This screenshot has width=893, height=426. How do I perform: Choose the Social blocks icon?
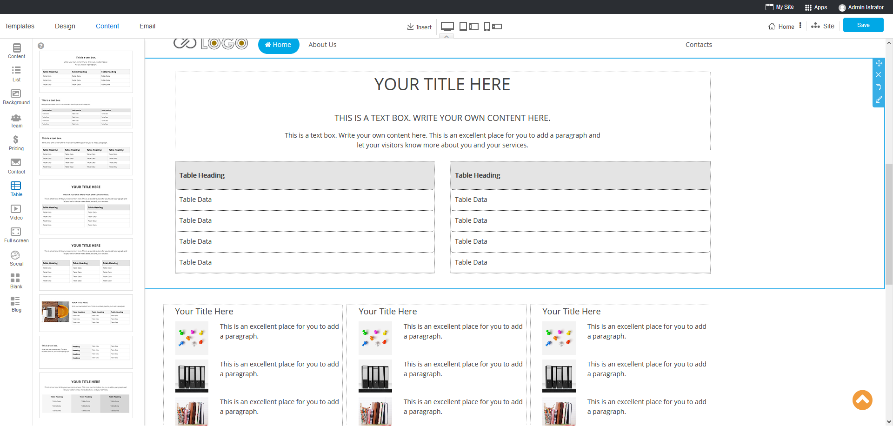coord(16,259)
